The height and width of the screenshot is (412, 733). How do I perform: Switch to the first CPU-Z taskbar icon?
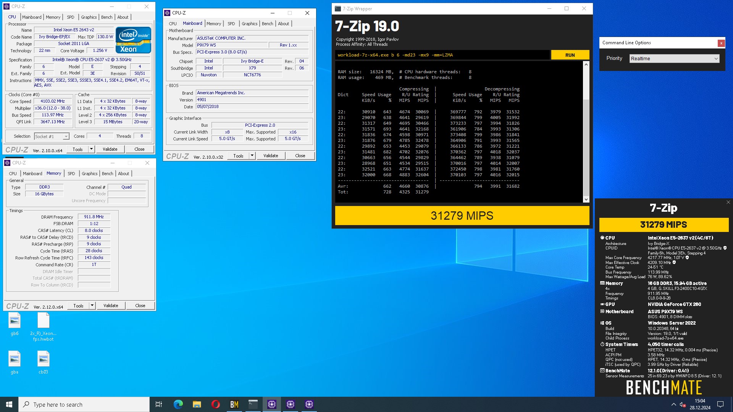(x=271, y=404)
